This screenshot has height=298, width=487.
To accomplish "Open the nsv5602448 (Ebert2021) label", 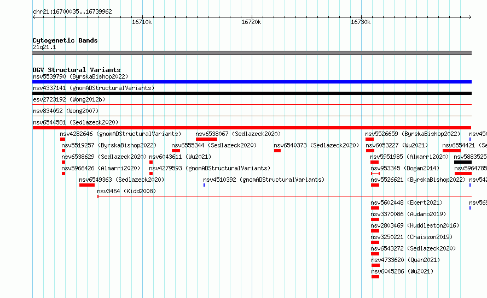I will (407, 202).
